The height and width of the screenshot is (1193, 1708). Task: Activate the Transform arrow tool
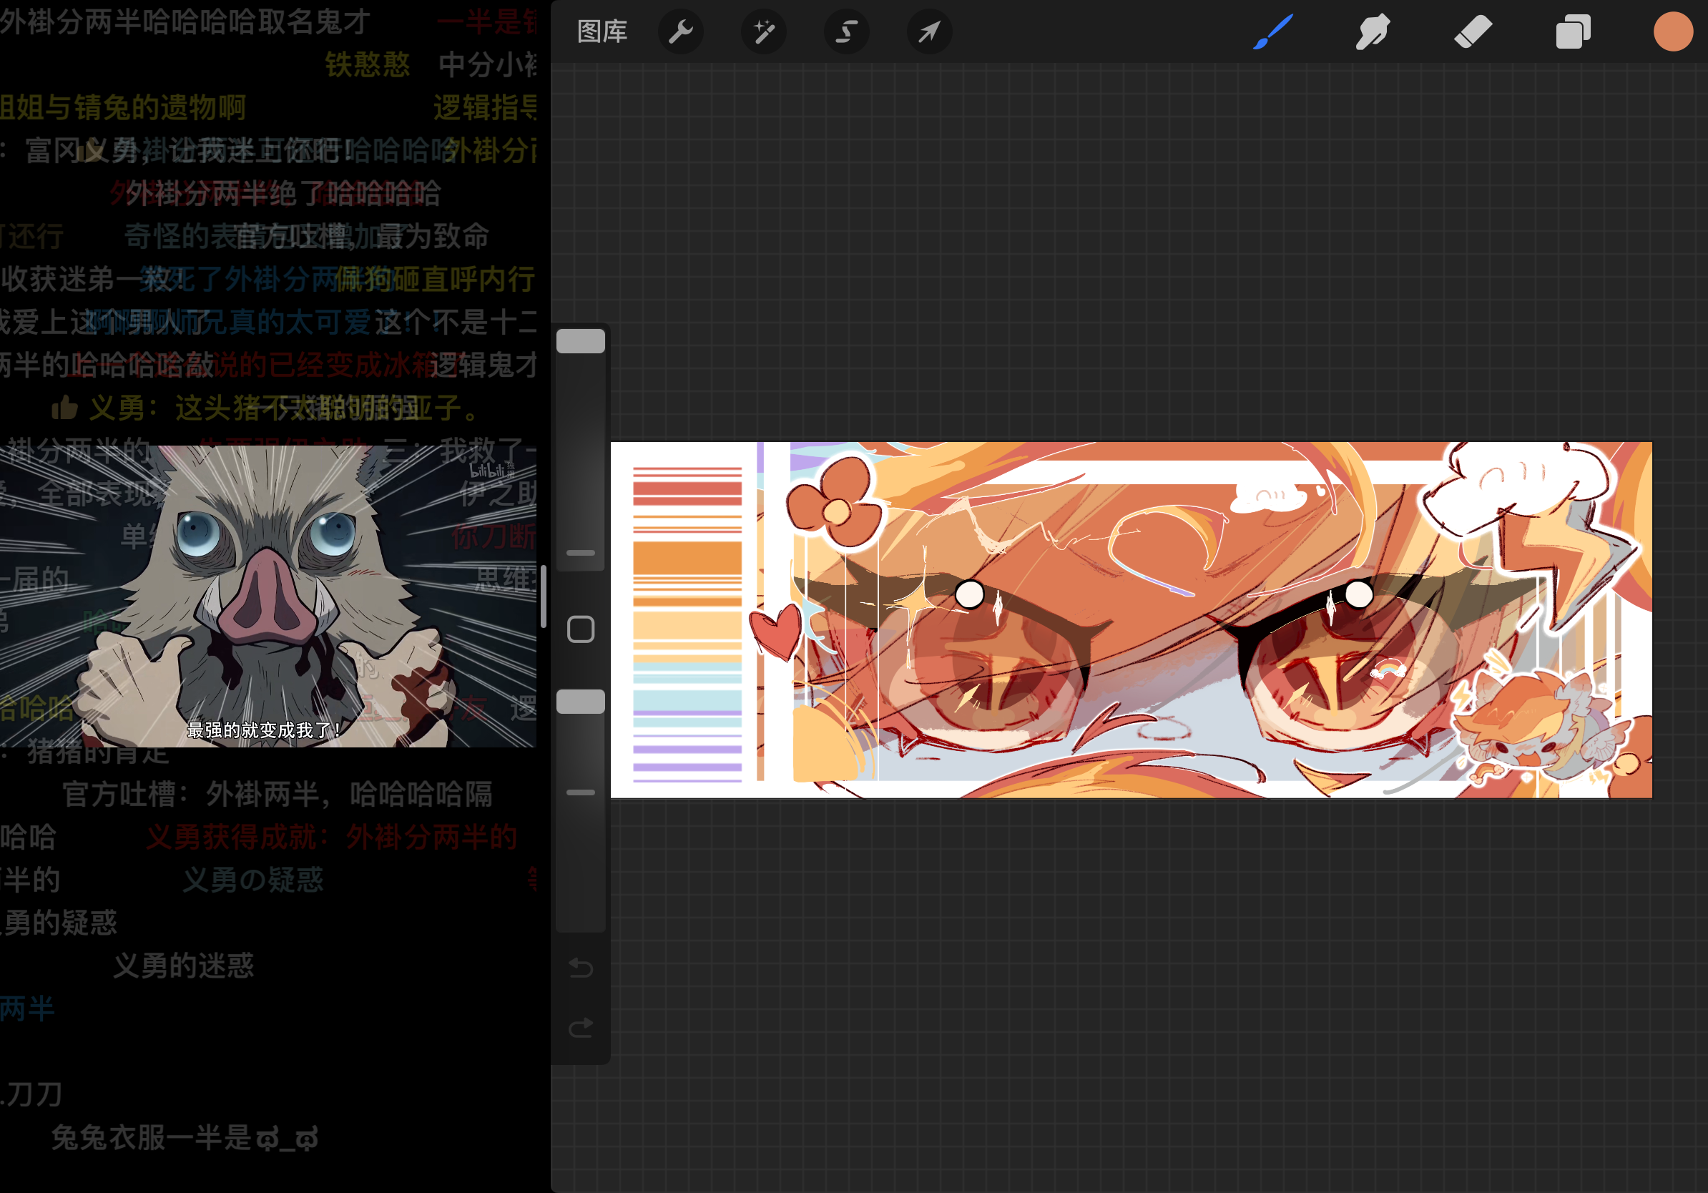pyautogui.click(x=929, y=32)
